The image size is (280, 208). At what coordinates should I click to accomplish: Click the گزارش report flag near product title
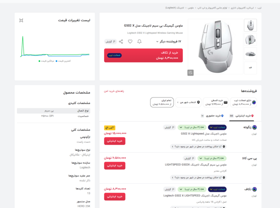click(x=110, y=42)
